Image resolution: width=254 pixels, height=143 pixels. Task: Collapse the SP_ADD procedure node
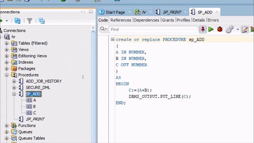point(14,94)
